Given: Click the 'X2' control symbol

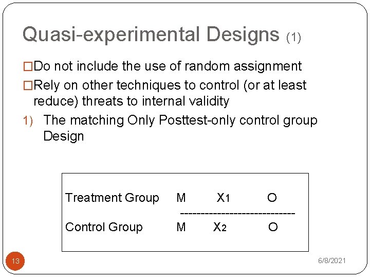Looking at the screenshot, I should point(220,227).
